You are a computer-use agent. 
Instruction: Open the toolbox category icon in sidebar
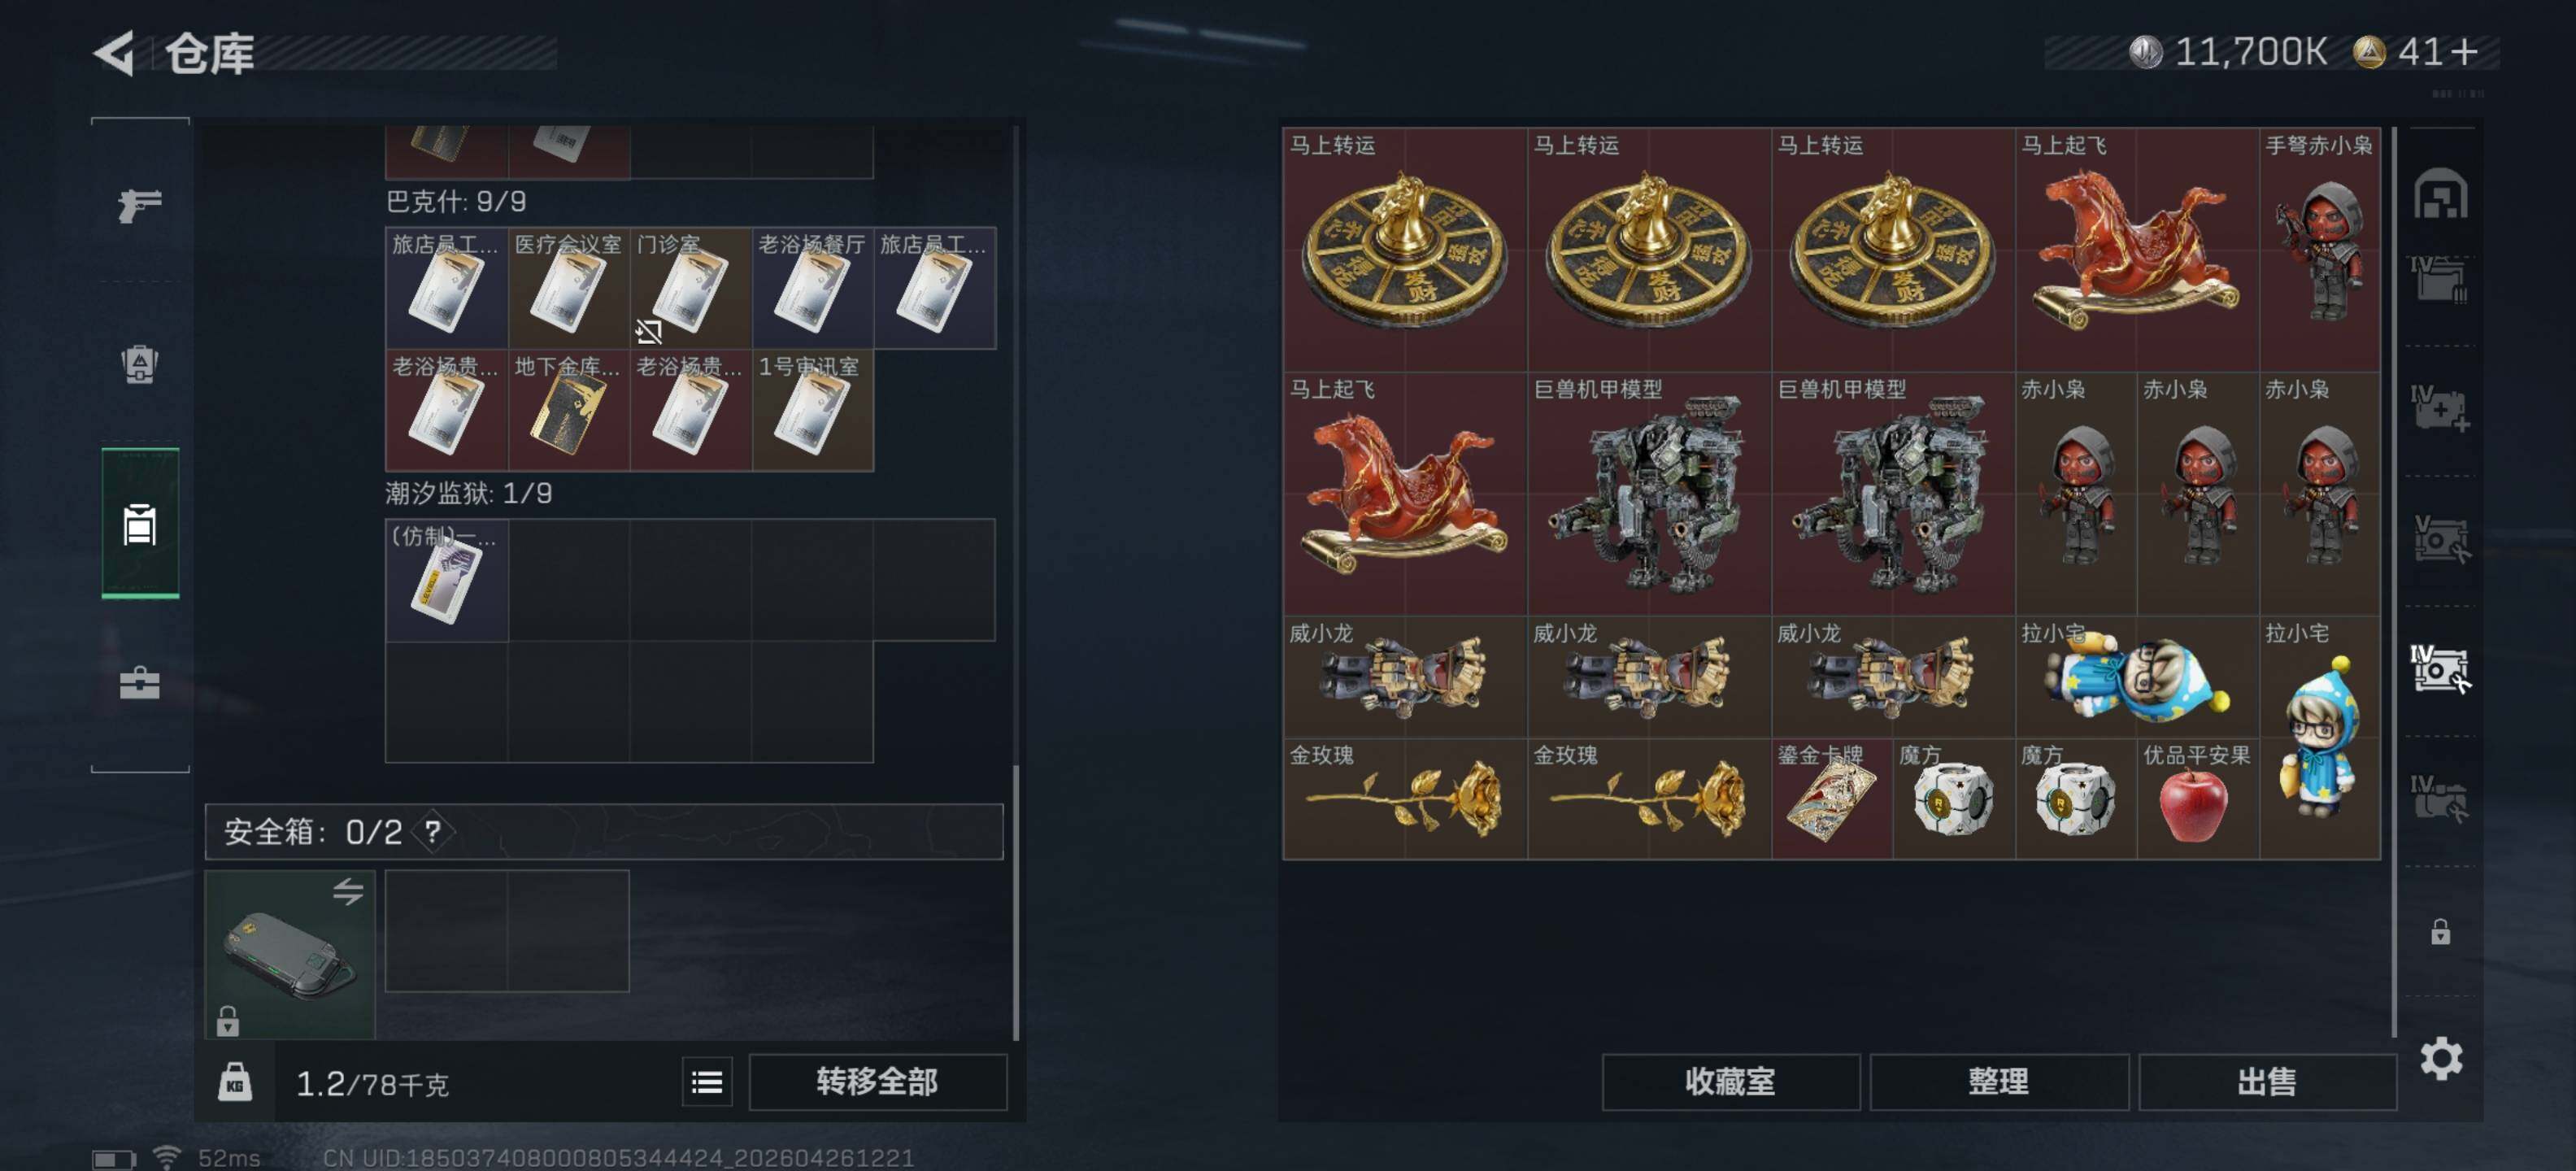[139, 683]
